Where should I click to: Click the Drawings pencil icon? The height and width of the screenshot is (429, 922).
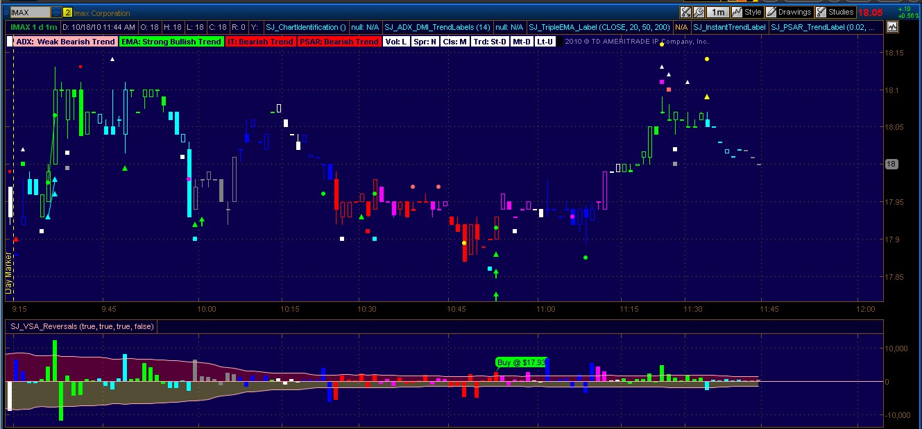pos(771,12)
